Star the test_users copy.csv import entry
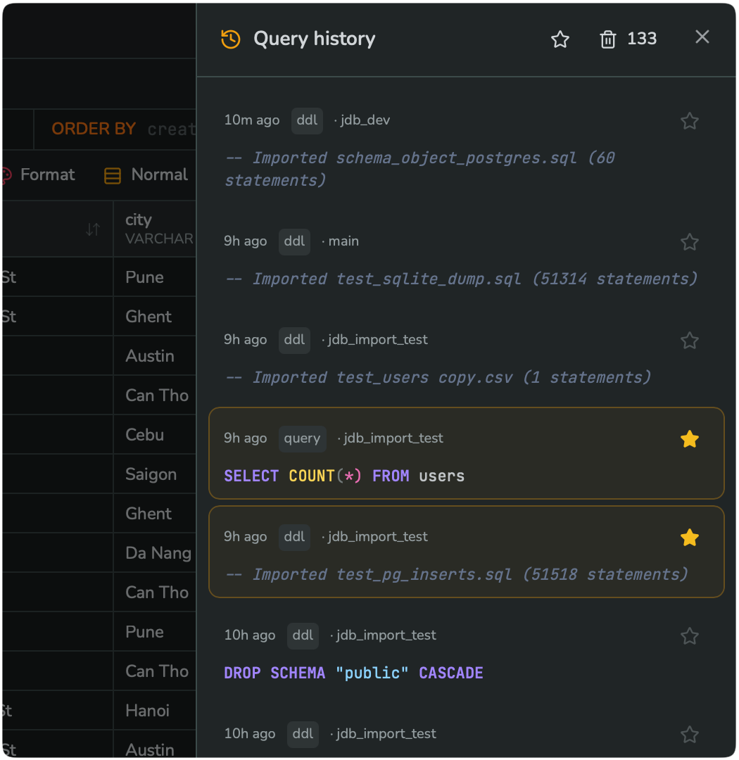Image resolution: width=739 pixels, height=760 pixels. 689,341
